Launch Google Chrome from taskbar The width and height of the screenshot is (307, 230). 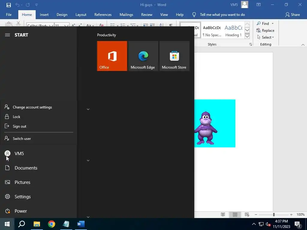pyautogui.click(x=51, y=224)
